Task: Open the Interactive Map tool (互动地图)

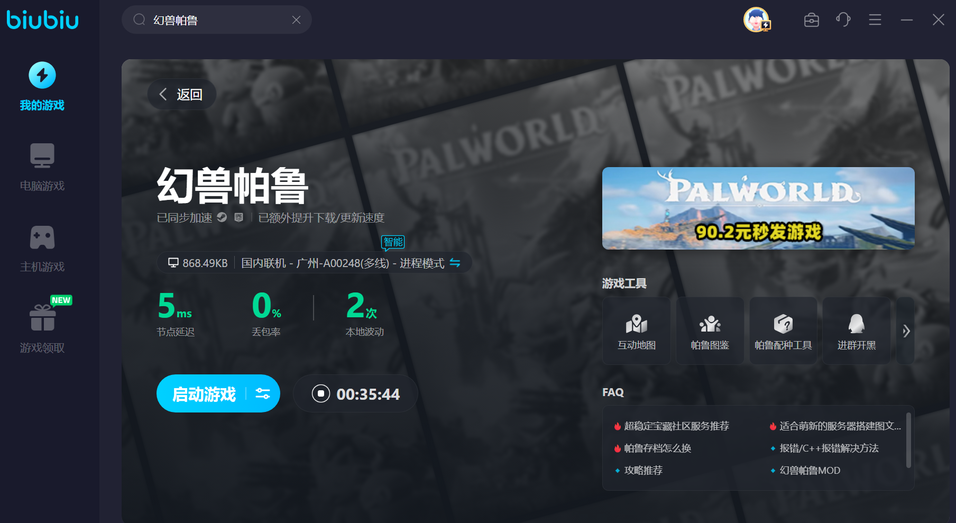Action: point(637,331)
